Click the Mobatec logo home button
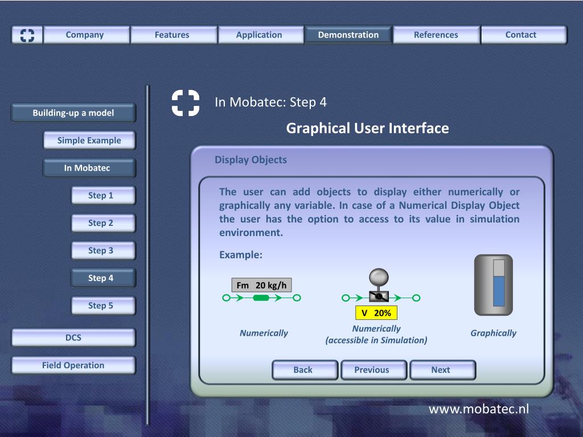The width and height of the screenshot is (583, 437). (x=27, y=35)
